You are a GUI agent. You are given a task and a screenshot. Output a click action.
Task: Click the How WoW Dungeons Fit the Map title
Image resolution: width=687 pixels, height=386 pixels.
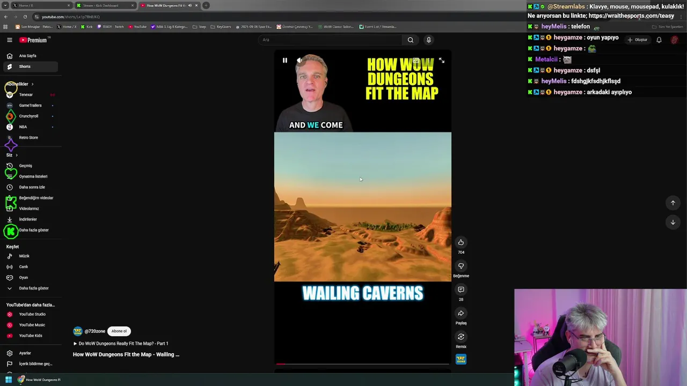click(126, 354)
